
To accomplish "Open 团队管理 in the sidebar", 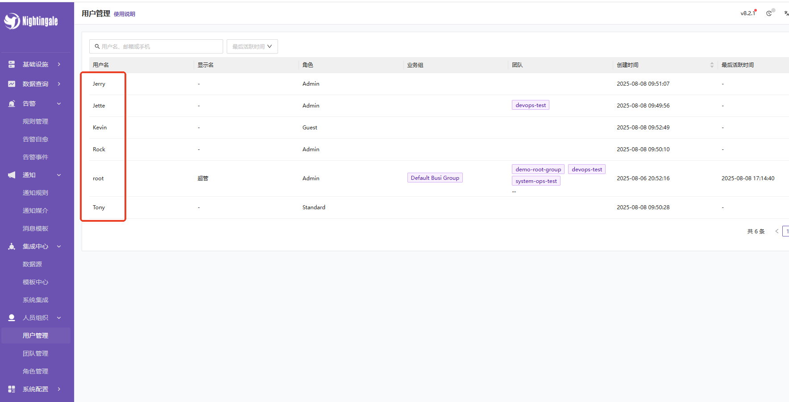I will pos(35,353).
